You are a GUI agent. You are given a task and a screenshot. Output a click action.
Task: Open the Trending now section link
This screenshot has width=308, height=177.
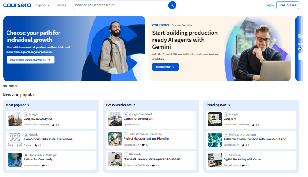tap(218, 105)
